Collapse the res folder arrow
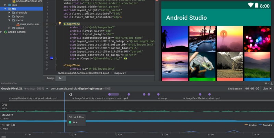The width and height of the screenshot is (274, 138). coord(5,9)
